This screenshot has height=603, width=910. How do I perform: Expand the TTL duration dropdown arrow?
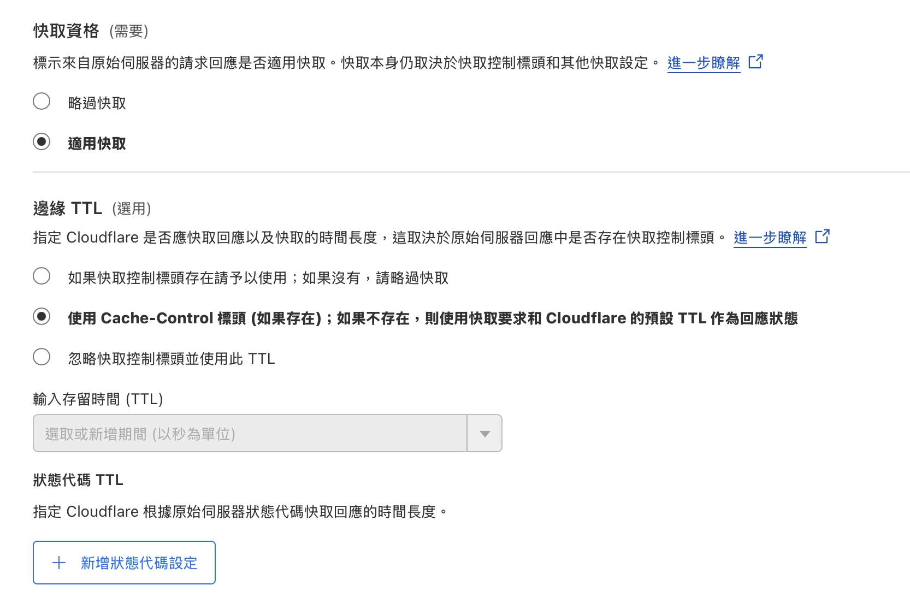[484, 434]
